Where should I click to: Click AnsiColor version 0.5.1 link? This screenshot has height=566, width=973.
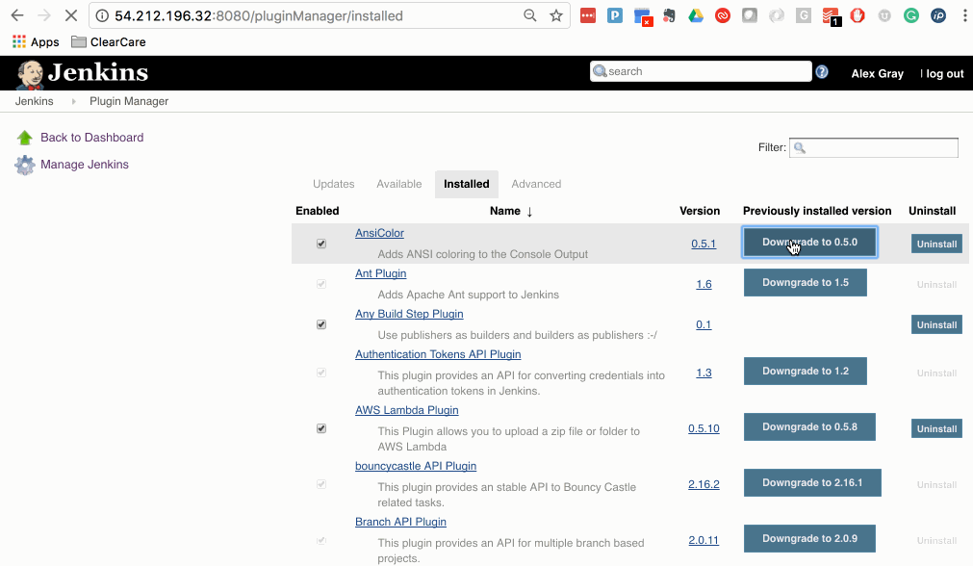(704, 244)
